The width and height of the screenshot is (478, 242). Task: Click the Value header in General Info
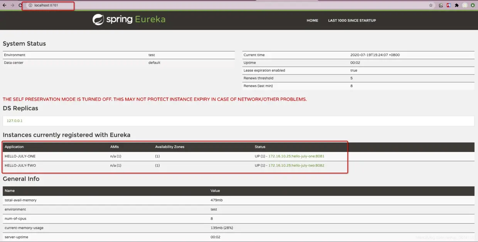click(215, 191)
